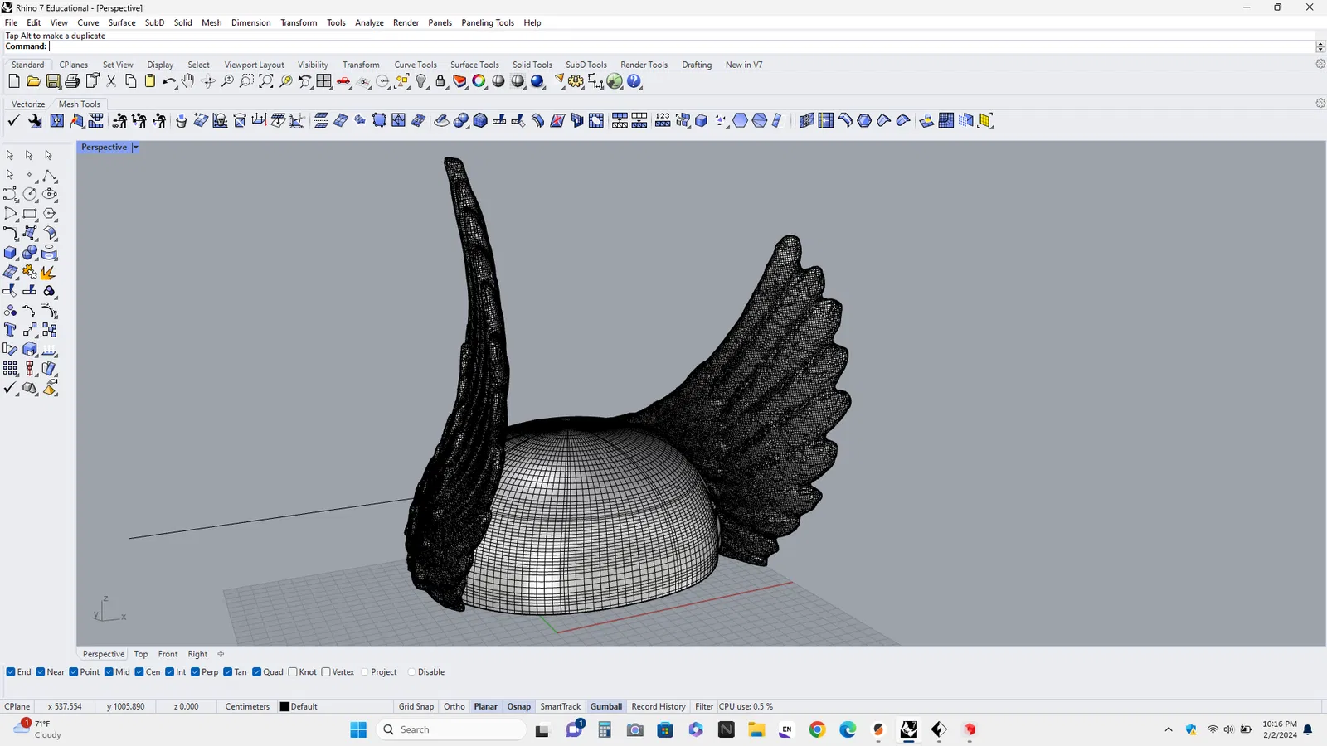Open the Perspective viewport dropdown arrow
The height and width of the screenshot is (746, 1327).
point(135,148)
